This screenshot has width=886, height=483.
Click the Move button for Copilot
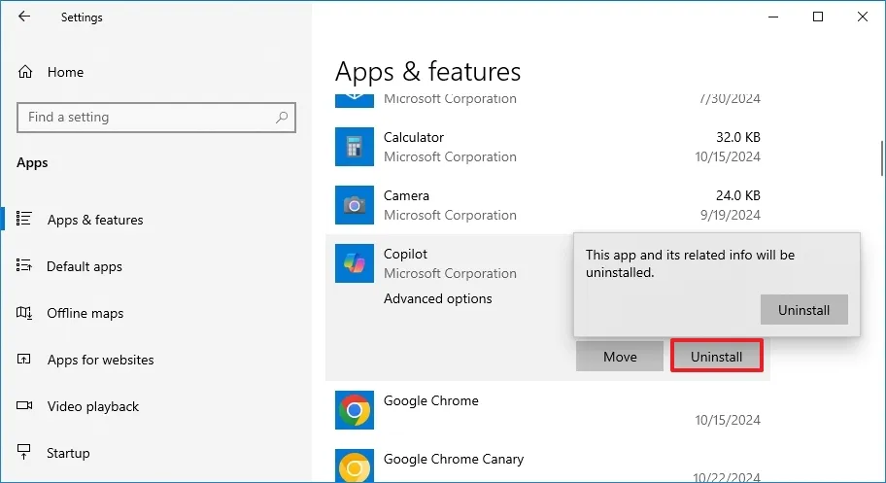coord(620,357)
